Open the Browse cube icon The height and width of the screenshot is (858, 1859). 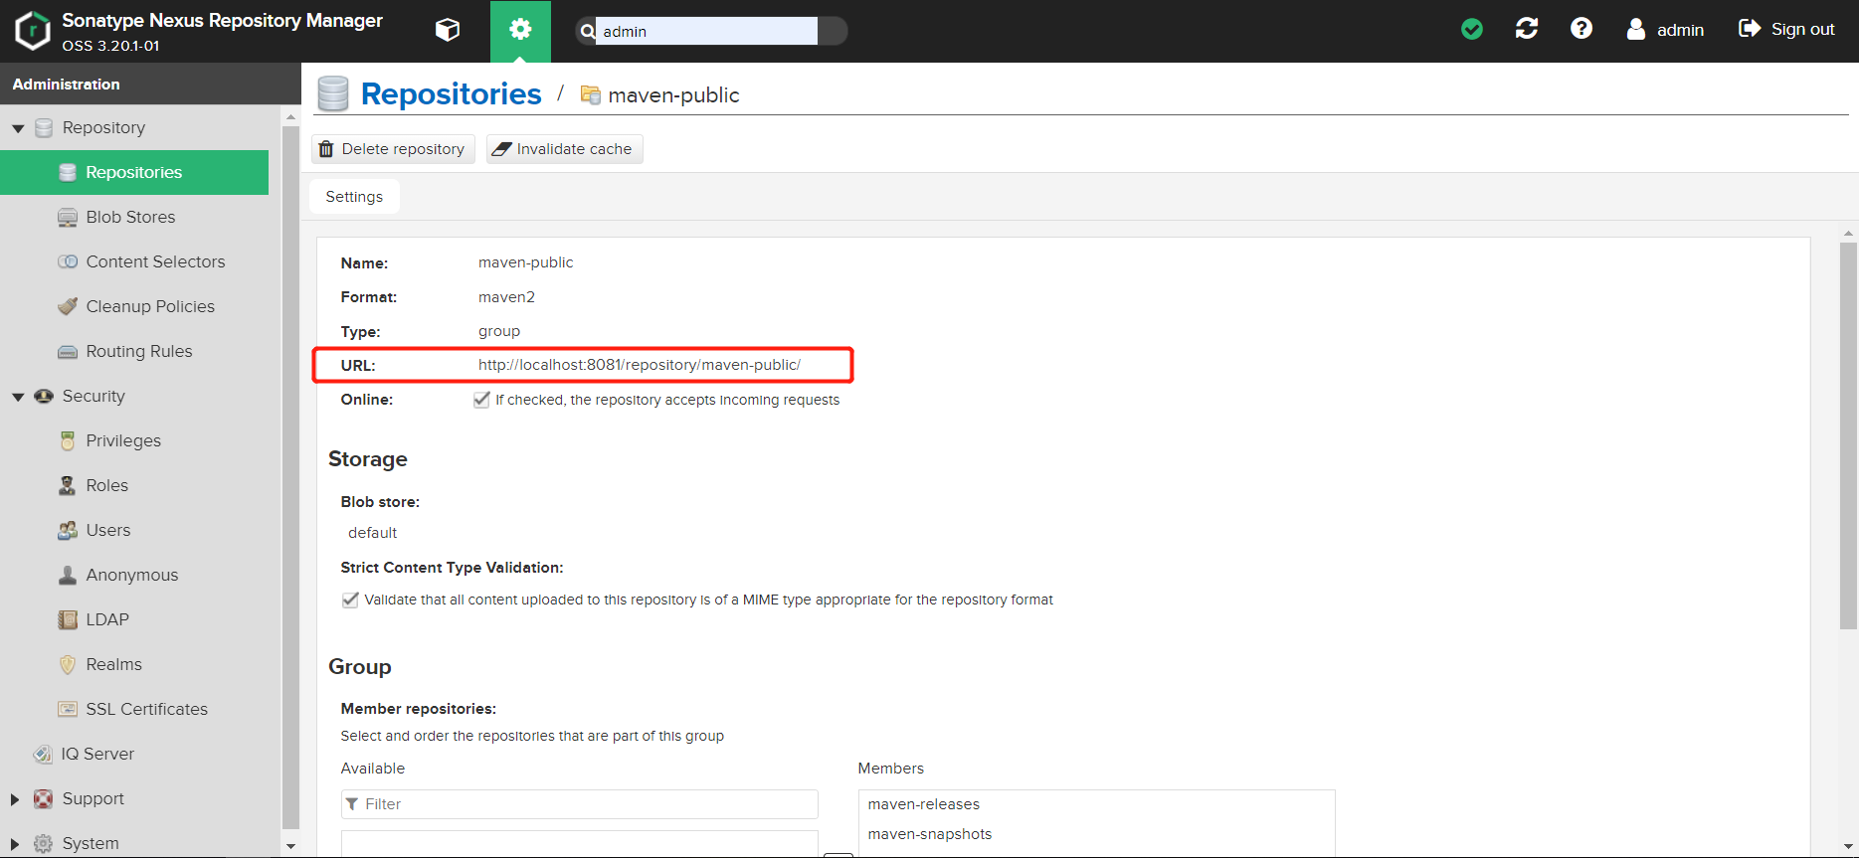tap(448, 30)
